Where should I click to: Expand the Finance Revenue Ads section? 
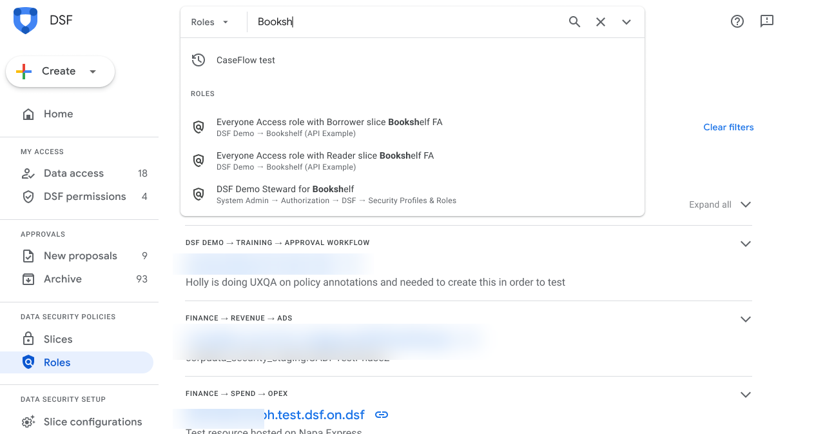[746, 319]
